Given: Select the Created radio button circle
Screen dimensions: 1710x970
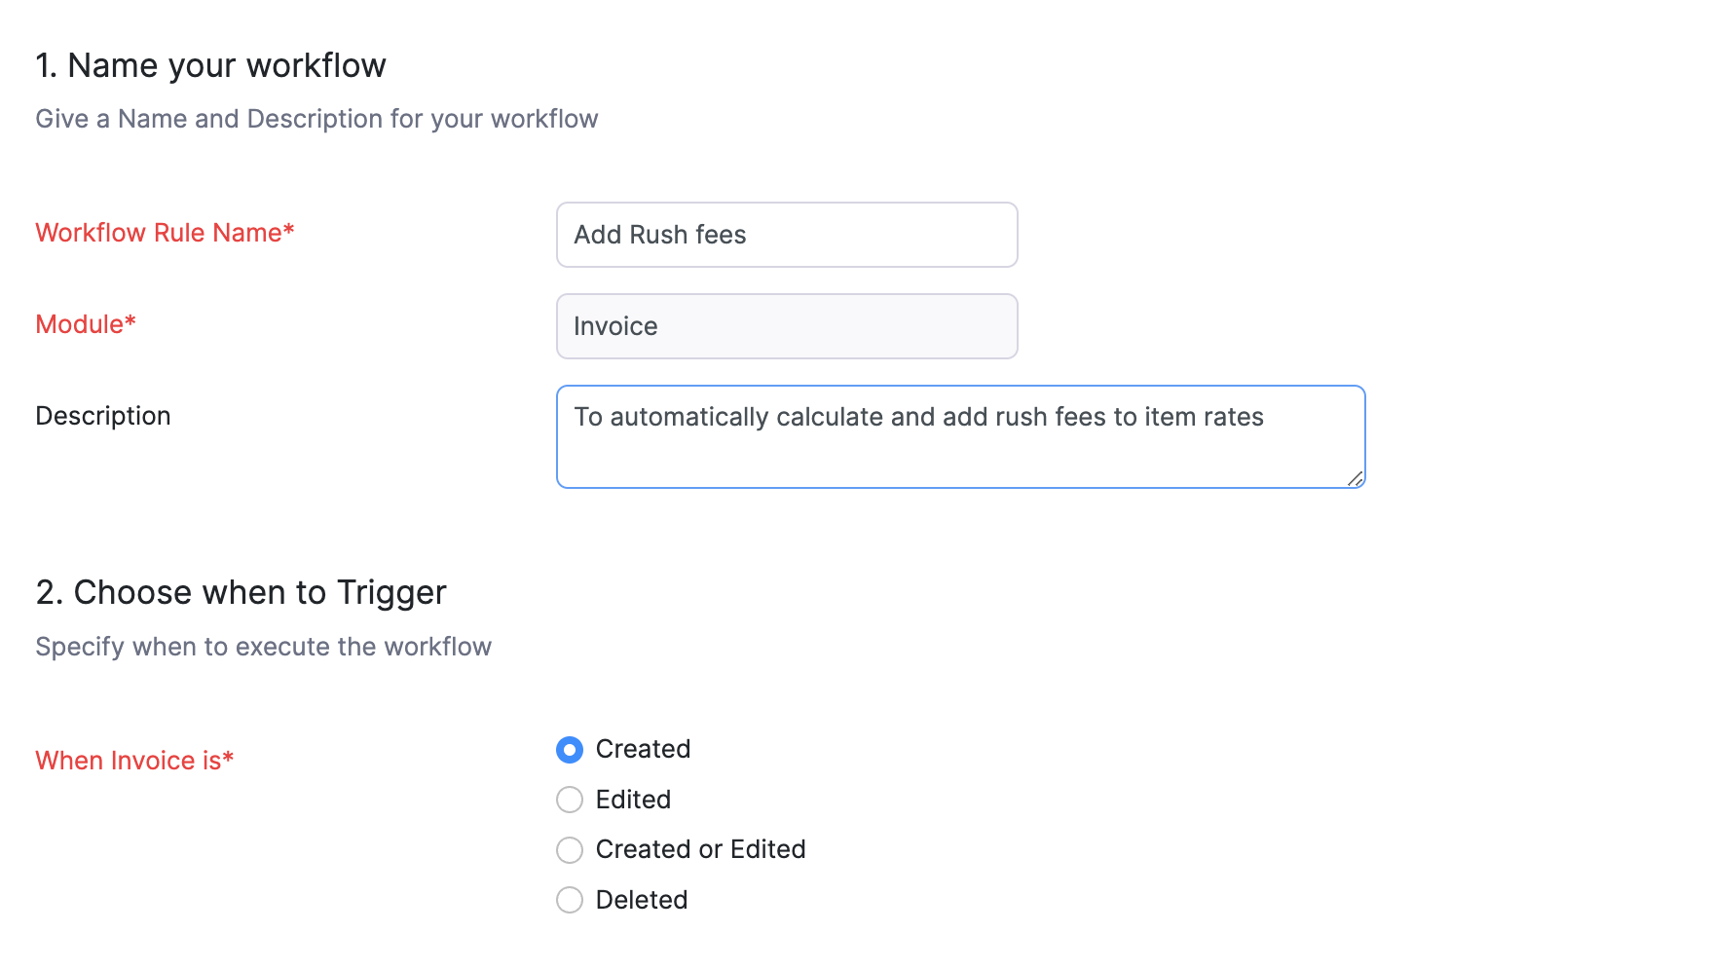Looking at the screenshot, I should click(x=570, y=750).
